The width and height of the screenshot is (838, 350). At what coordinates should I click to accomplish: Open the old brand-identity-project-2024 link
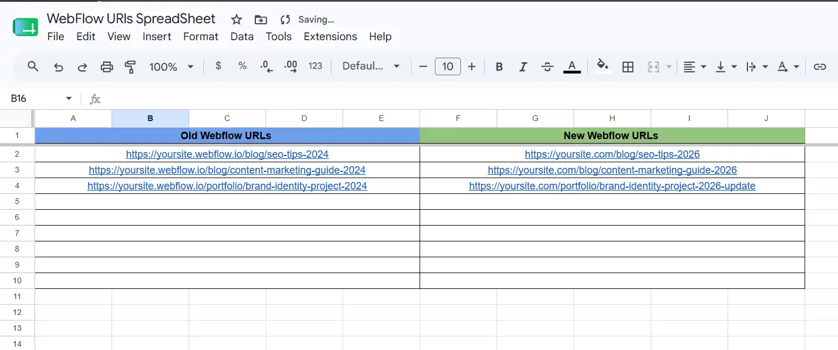pyautogui.click(x=227, y=186)
